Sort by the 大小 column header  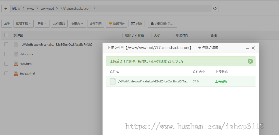coord(157,35)
